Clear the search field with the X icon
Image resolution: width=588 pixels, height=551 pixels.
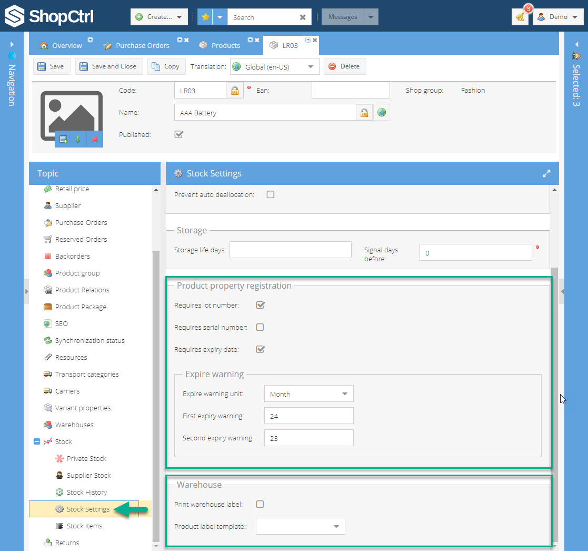(x=303, y=17)
